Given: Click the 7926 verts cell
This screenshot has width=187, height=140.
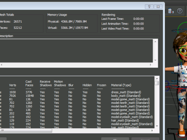Looking at the screenshot, I should point(12,96).
